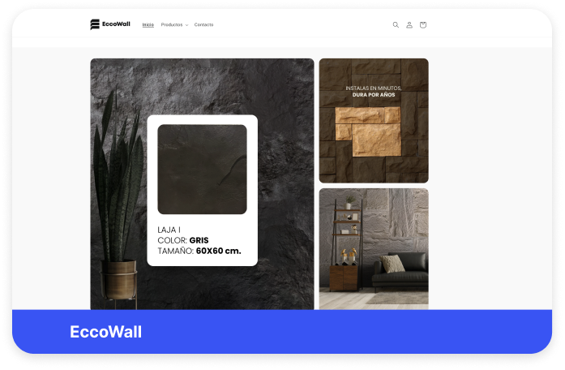Click the snake plant in the large banner
Image resolution: width=565 pixels, height=370 pixels.
click(x=118, y=187)
